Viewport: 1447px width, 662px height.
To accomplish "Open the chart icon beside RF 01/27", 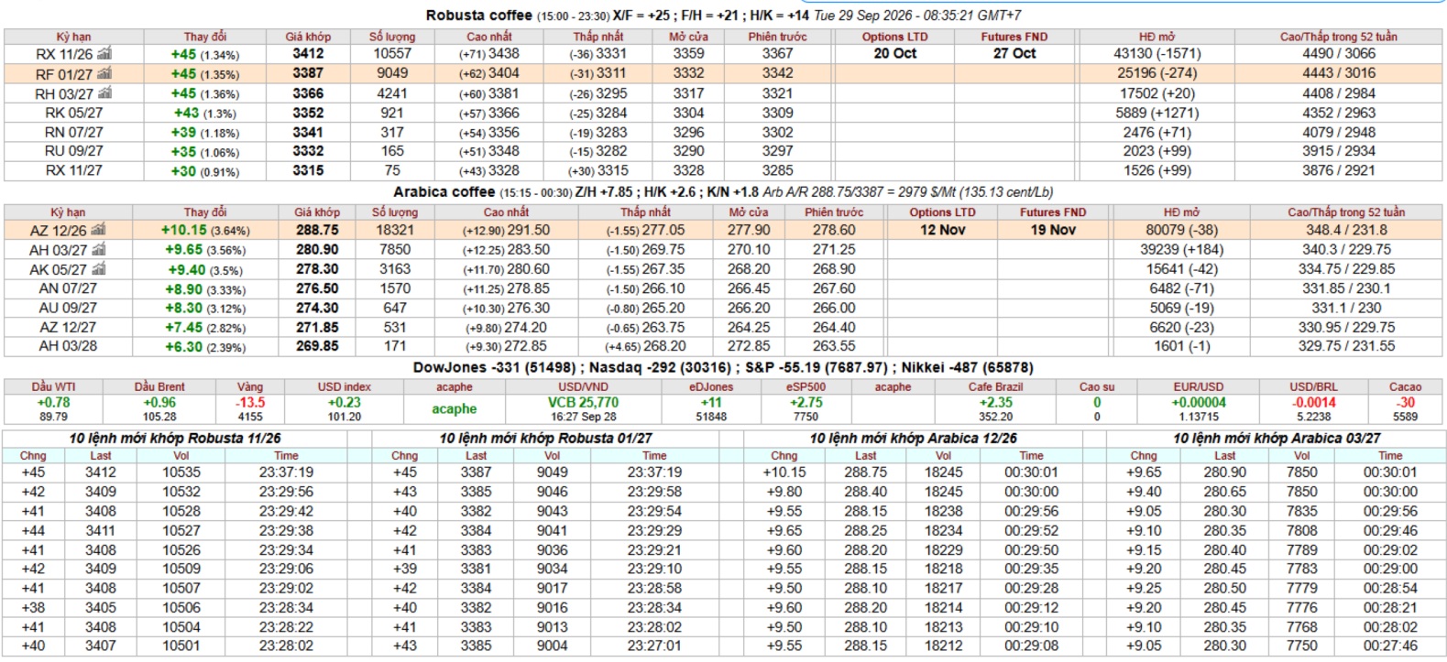I will click(104, 73).
